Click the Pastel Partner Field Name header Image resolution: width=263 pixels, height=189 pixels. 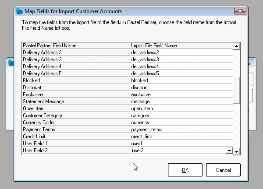click(x=76, y=46)
